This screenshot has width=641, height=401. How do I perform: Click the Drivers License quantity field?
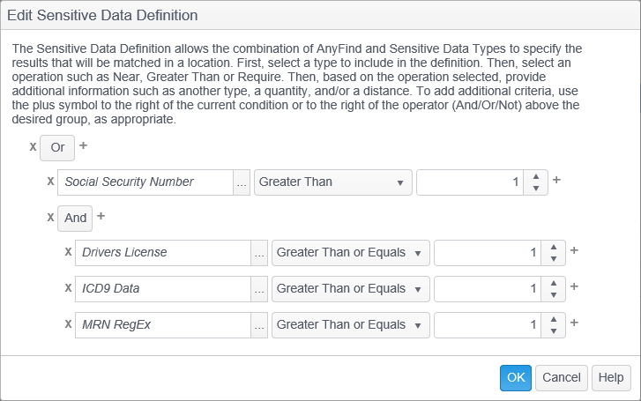coord(487,253)
